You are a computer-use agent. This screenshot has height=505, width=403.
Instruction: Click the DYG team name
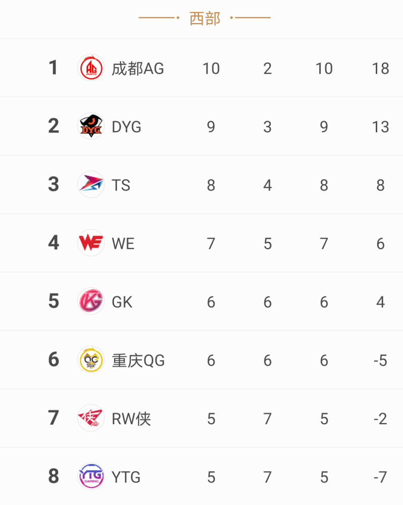tap(126, 127)
